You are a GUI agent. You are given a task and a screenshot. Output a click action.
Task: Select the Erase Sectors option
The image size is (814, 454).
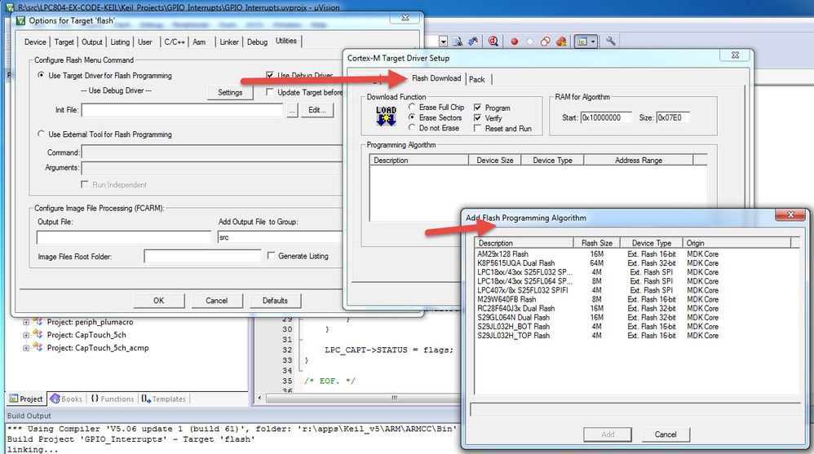tap(412, 117)
